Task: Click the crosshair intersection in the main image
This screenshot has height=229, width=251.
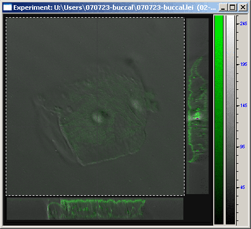Action: pos(97,127)
